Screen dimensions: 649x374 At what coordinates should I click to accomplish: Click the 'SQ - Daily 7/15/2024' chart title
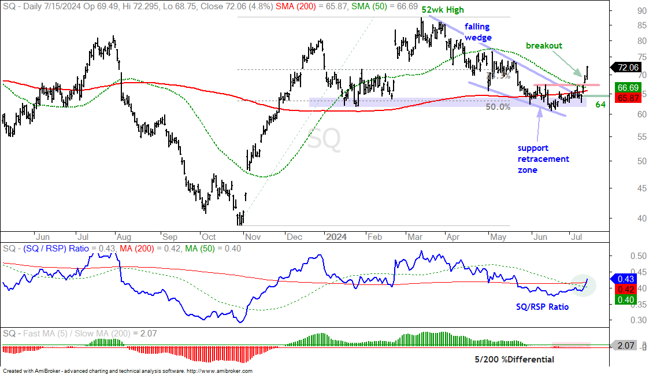42,6
